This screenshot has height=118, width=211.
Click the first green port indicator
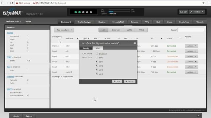coord(75,12)
